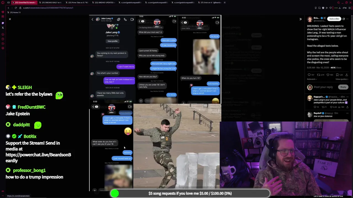Bookmark the page with heart icon
Screen dimensions: 353x198
pyautogui.click(x=331, y=8)
